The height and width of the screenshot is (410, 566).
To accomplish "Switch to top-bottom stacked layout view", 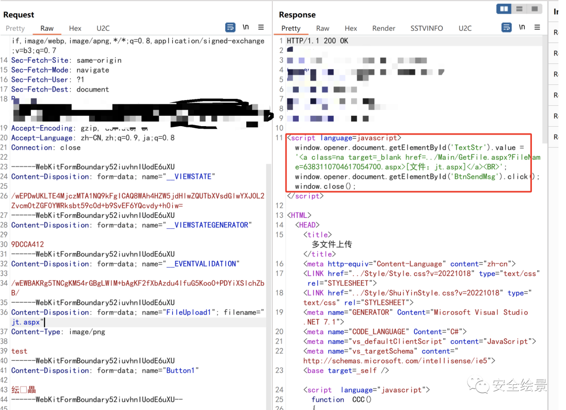I will pyautogui.click(x=519, y=9).
